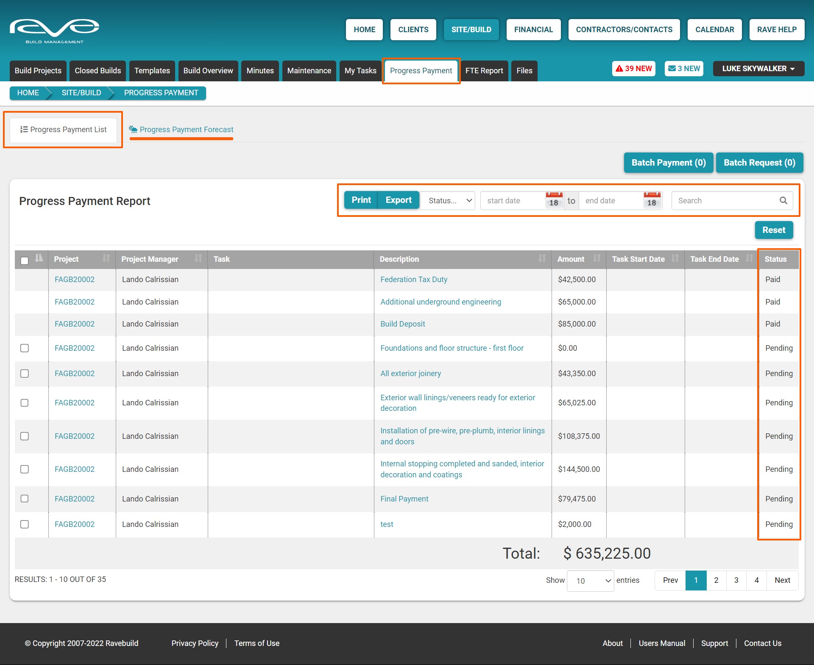Image resolution: width=814 pixels, height=665 pixels.
Task: Select the Final Payment row checkbox
Action: click(25, 499)
